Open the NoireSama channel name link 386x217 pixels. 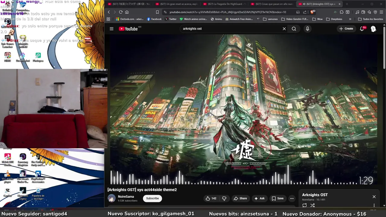(126, 197)
